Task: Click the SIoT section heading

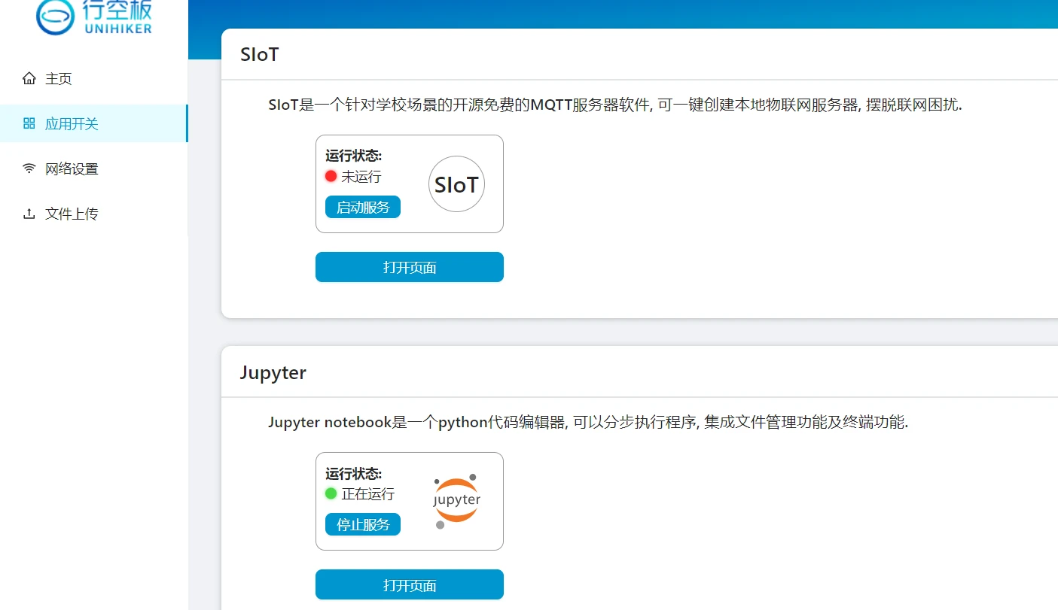Action: click(260, 54)
